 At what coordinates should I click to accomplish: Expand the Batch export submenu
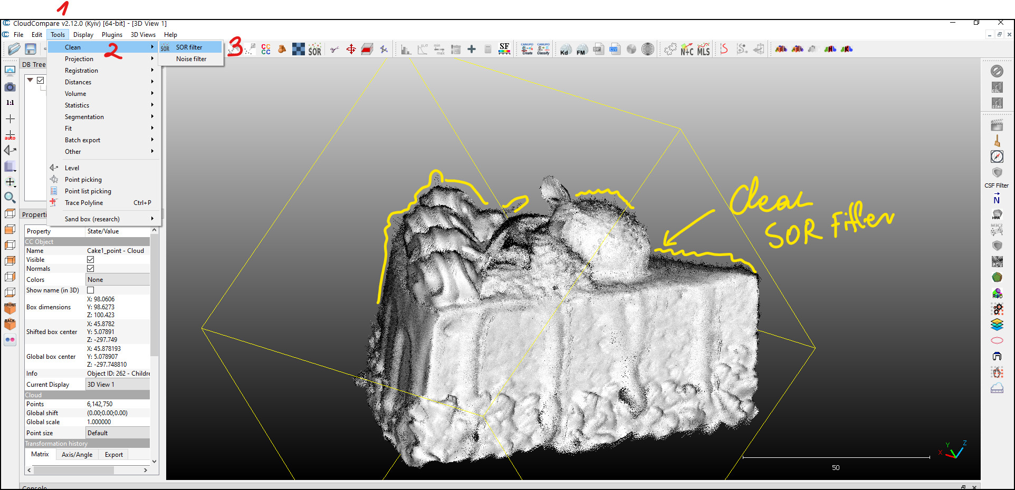tap(104, 140)
